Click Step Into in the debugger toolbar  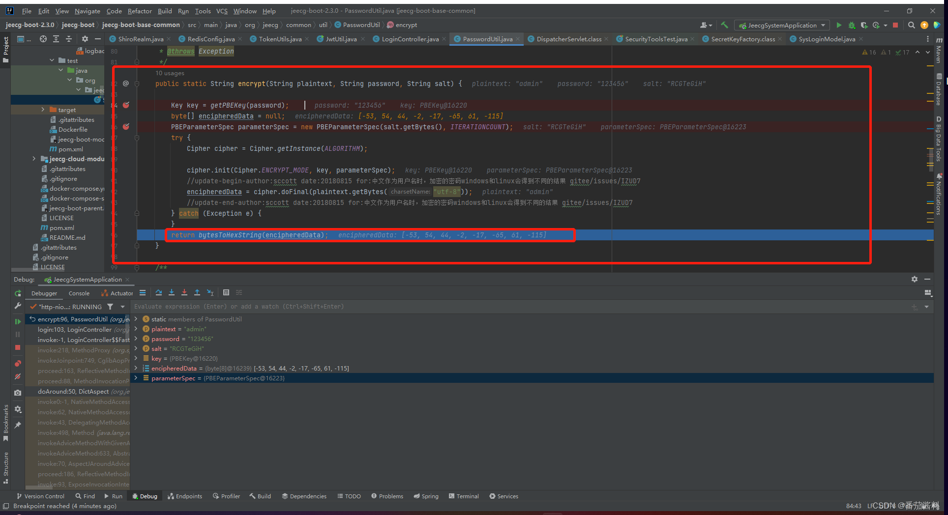(172, 293)
